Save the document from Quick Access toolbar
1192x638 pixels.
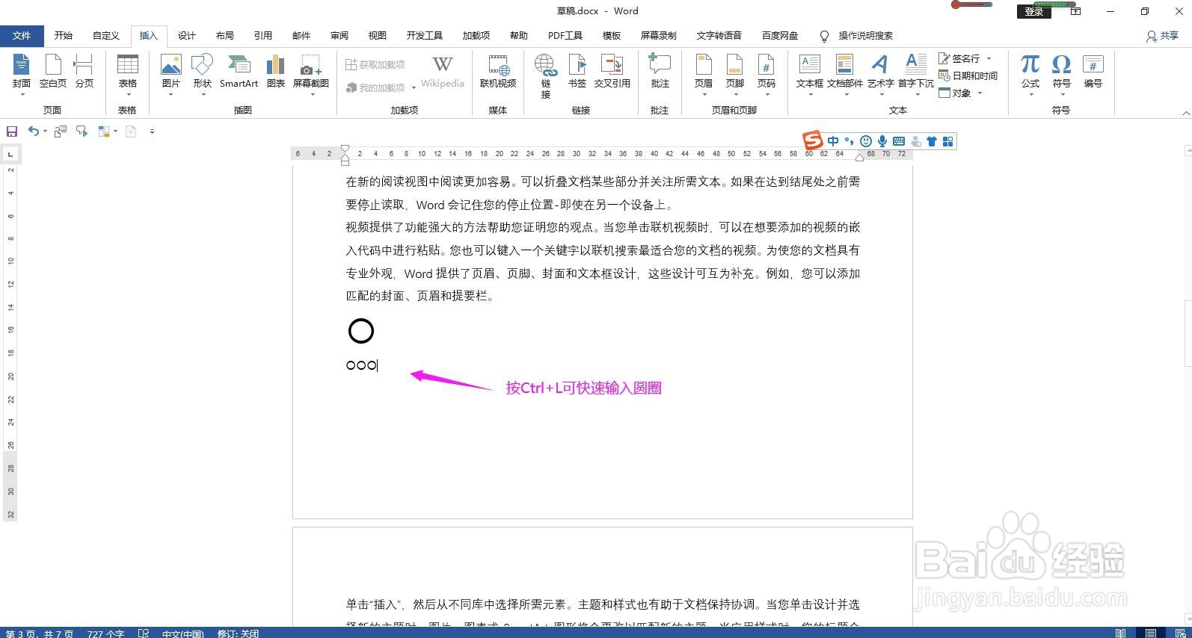(12, 131)
